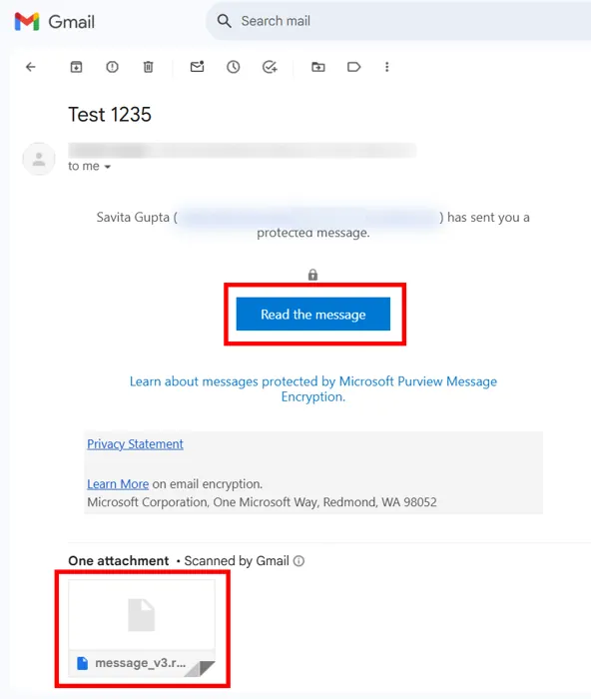The width and height of the screenshot is (591, 699).
Task: Open the Learn More link
Action: click(x=118, y=484)
